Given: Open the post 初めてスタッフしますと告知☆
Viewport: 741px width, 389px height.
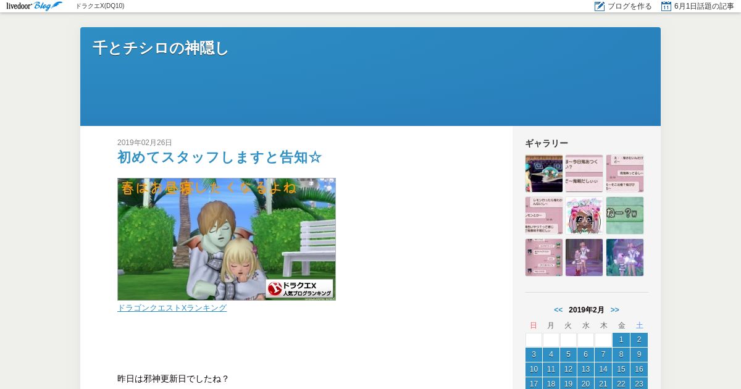Looking at the screenshot, I should click(220, 157).
